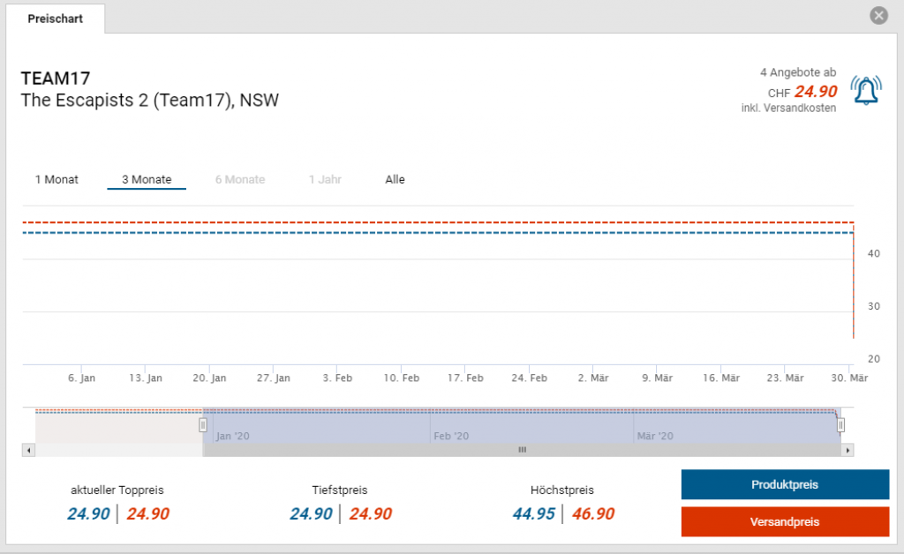
Task: Toggle the Versandpreis series button
Action: tap(785, 522)
